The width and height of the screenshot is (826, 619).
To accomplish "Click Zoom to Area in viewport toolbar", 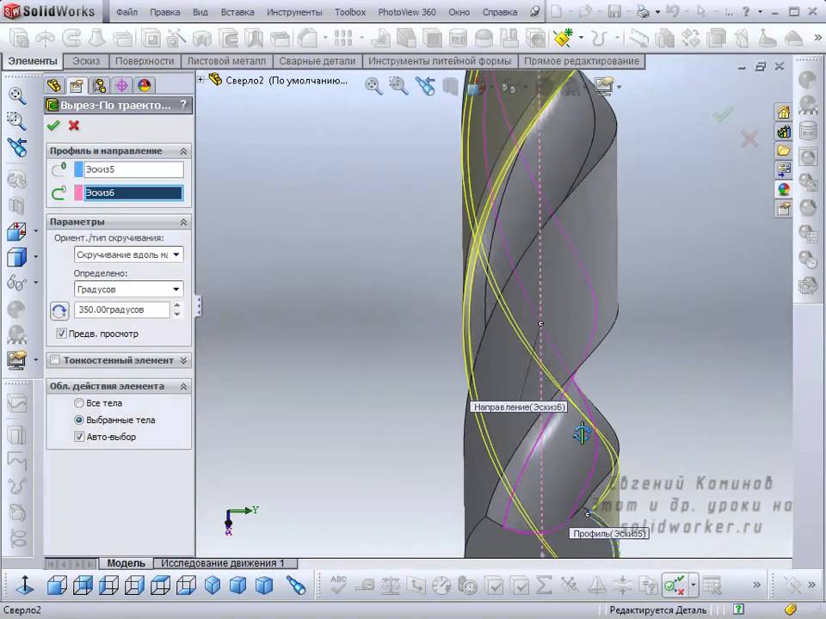I will click(x=398, y=85).
